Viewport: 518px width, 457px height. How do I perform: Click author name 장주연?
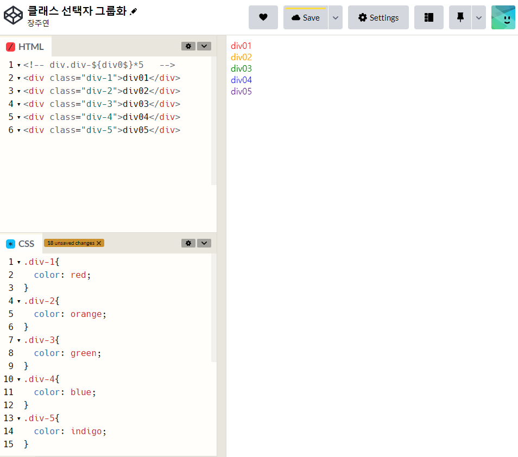coord(39,23)
